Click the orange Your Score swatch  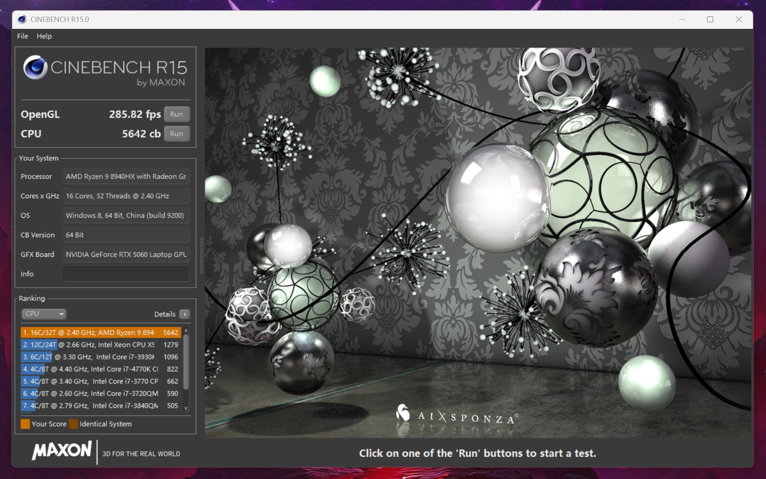(25, 424)
